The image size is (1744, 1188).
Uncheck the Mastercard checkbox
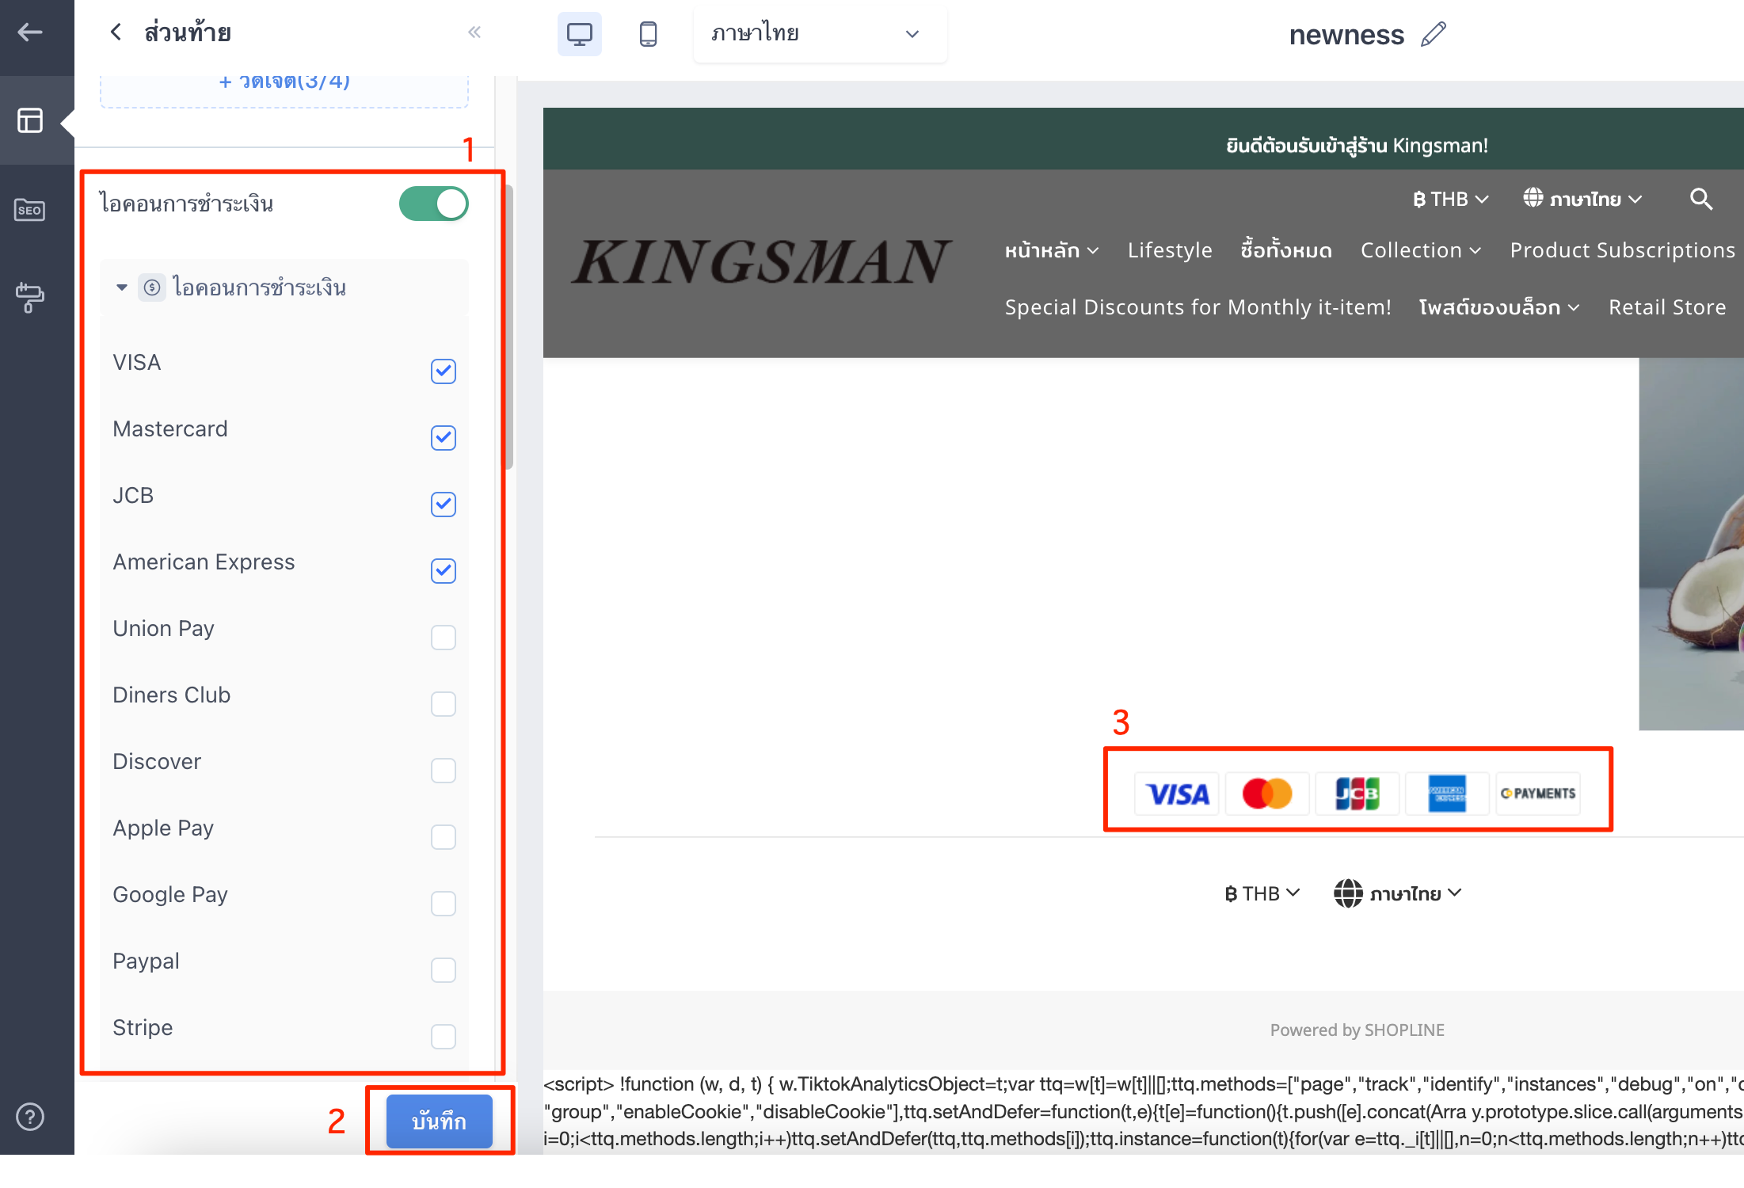444,437
